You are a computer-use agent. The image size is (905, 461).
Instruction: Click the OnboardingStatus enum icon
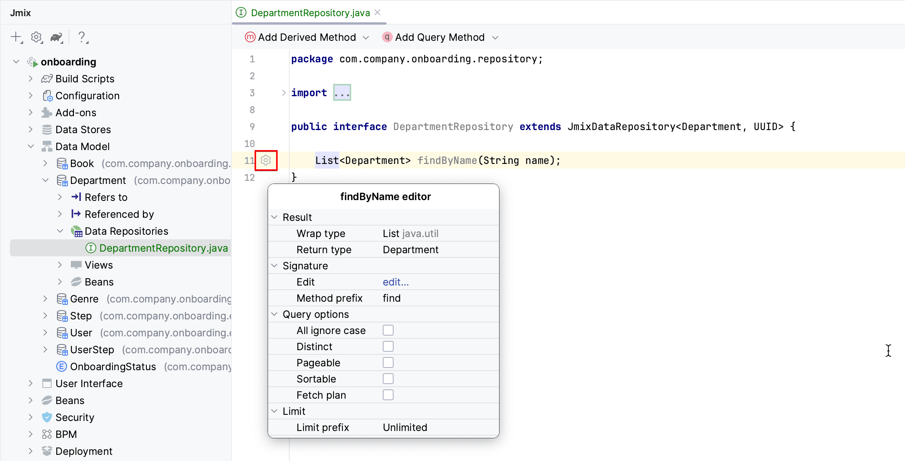(61, 366)
